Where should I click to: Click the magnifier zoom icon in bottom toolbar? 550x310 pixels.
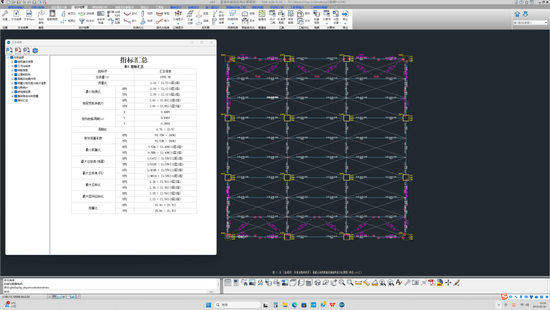click(350, 282)
